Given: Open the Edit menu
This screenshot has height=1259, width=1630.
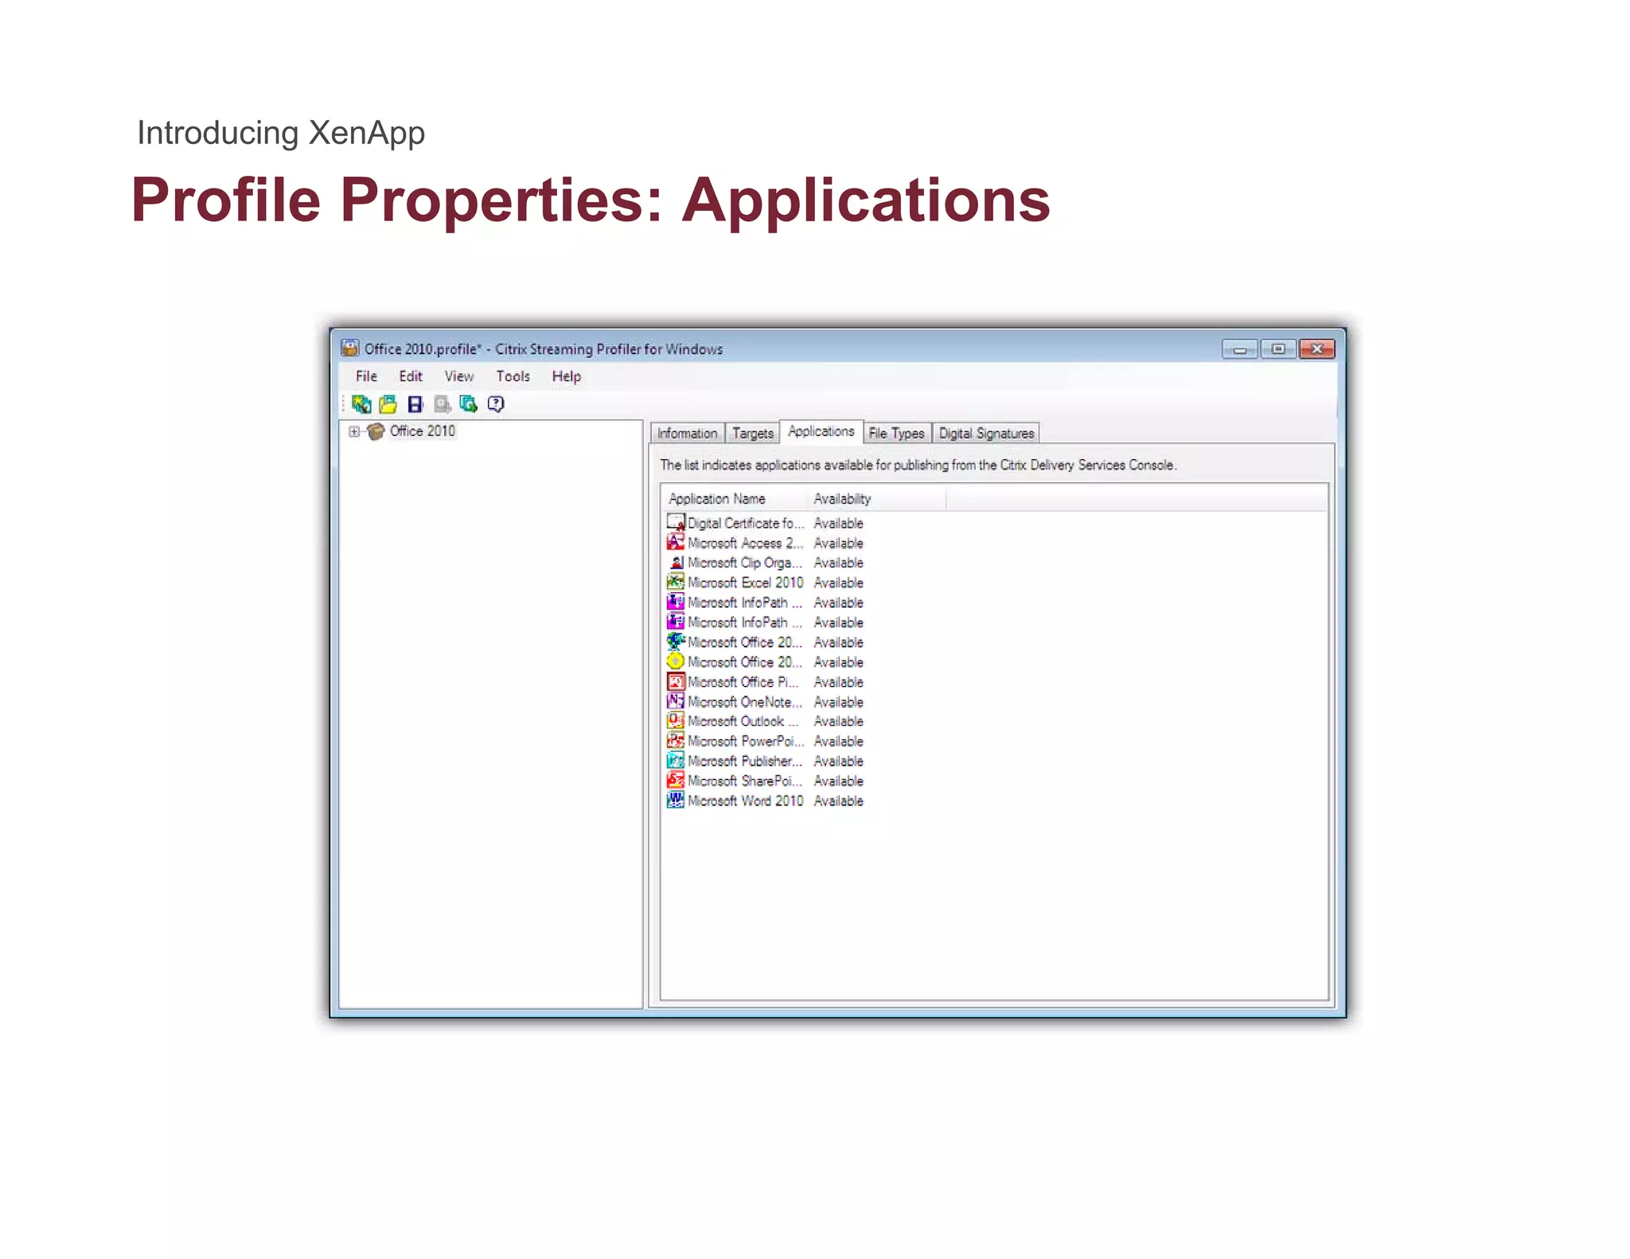Looking at the screenshot, I should 411,376.
